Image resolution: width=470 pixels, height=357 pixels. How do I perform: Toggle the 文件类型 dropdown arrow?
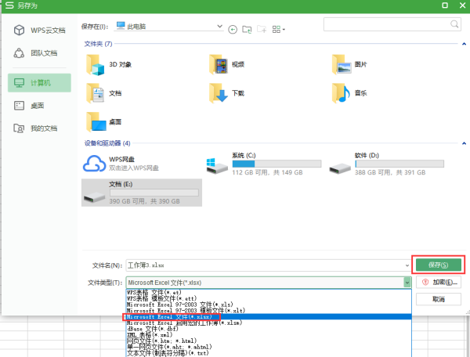click(x=407, y=283)
